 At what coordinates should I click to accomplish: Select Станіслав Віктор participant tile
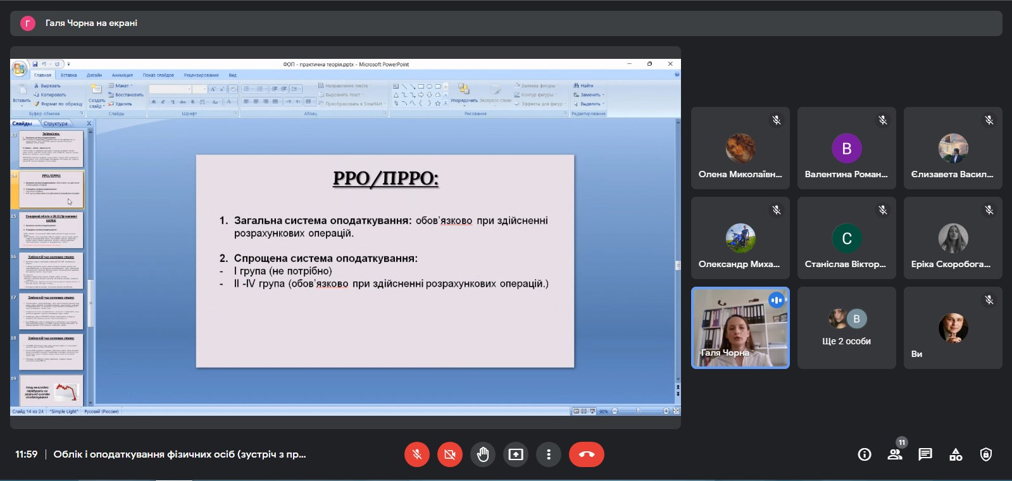click(x=847, y=238)
